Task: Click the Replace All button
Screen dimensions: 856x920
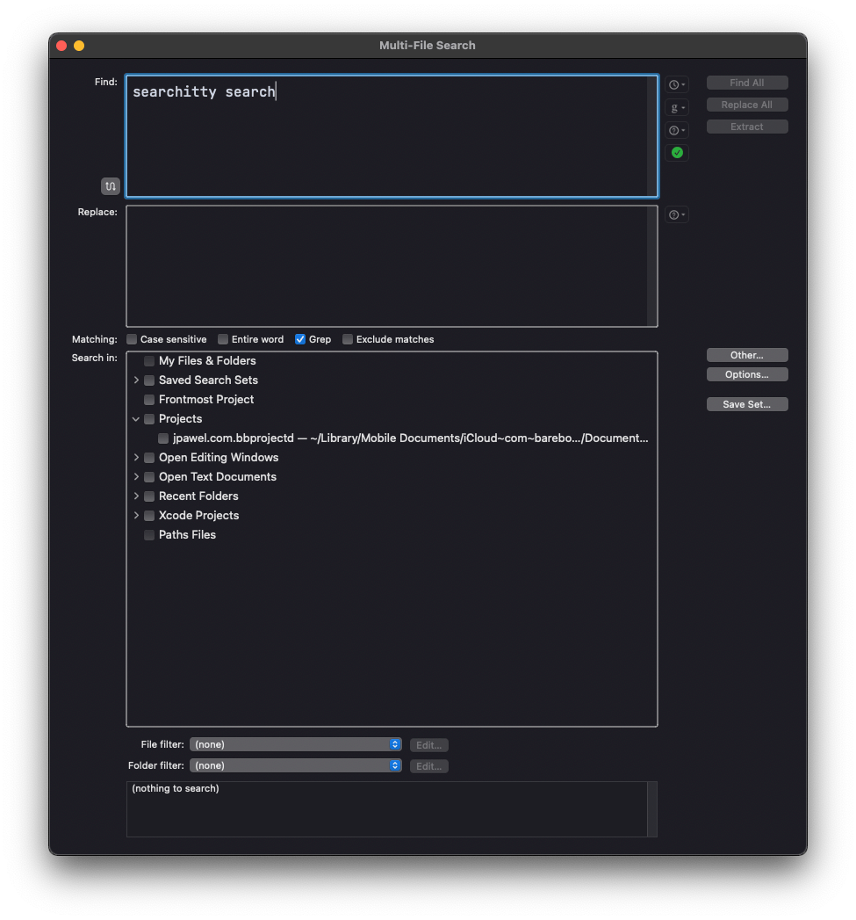Action: point(747,105)
